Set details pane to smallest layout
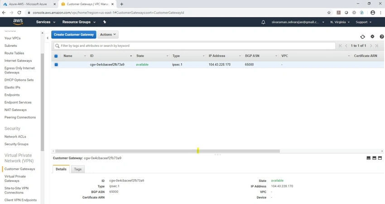This screenshot has height=204, width=385. (x=368, y=158)
